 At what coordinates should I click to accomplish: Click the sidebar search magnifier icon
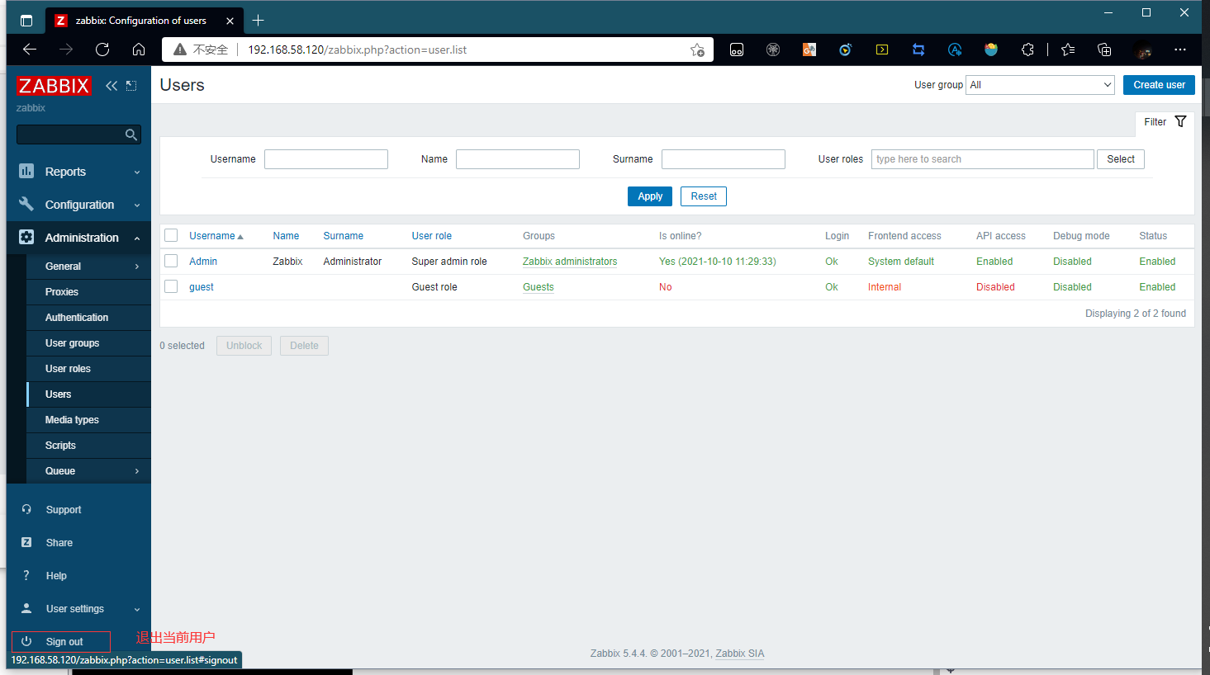click(130, 135)
